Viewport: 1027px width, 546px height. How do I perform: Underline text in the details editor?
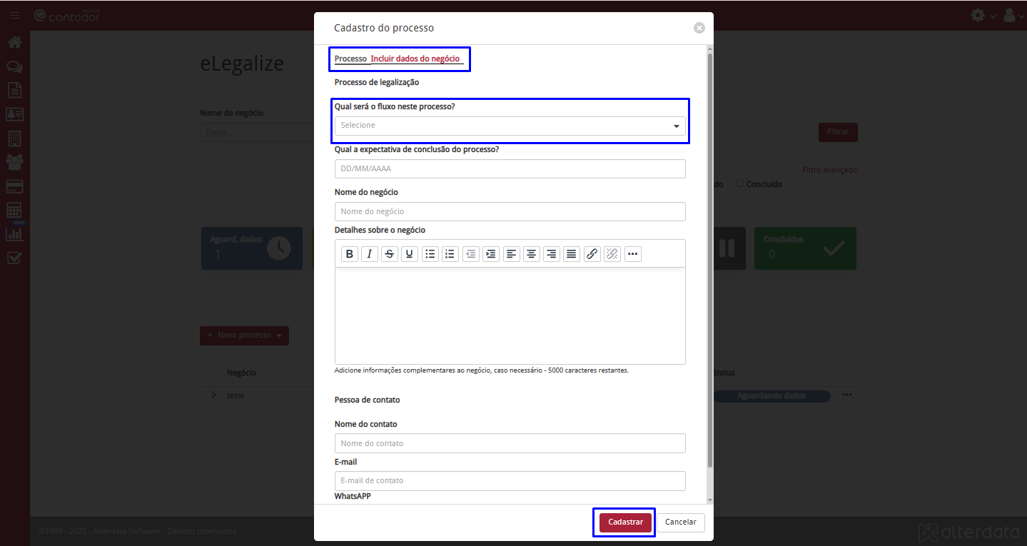click(410, 253)
